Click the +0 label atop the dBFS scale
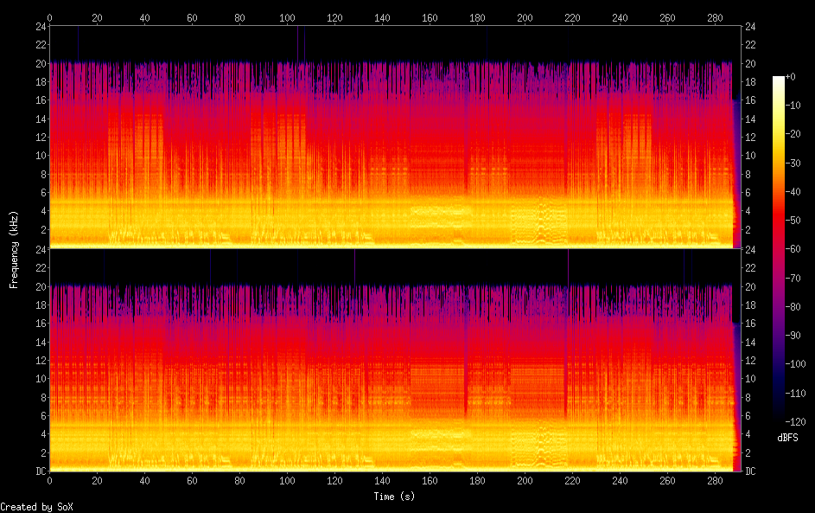Screen dimensions: 815x513 tap(791, 77)
